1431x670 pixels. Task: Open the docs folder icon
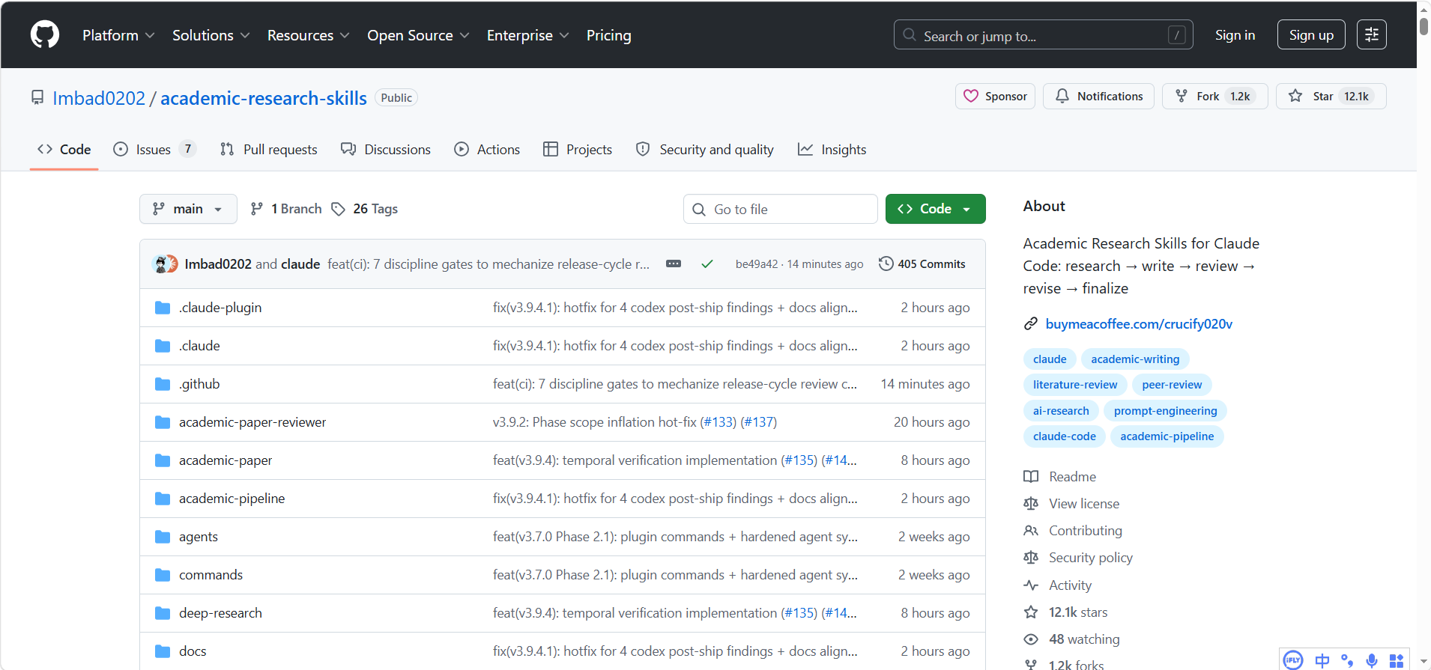point(163,651)
